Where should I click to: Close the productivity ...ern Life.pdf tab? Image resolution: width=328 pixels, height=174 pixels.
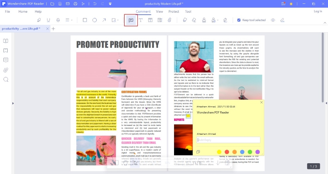(x=47, y=28)
